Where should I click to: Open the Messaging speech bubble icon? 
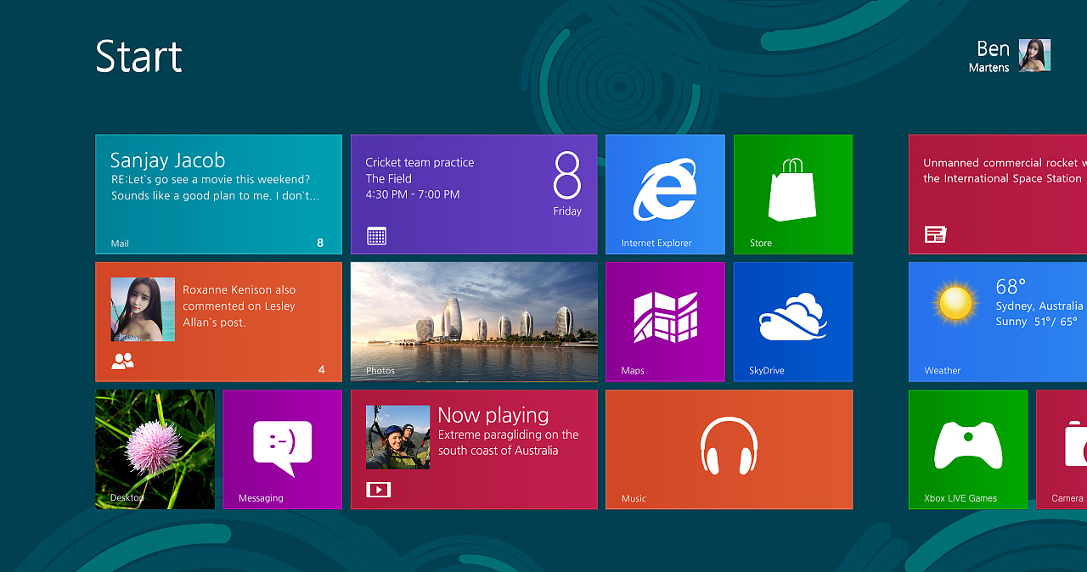(x=283, y=448)
